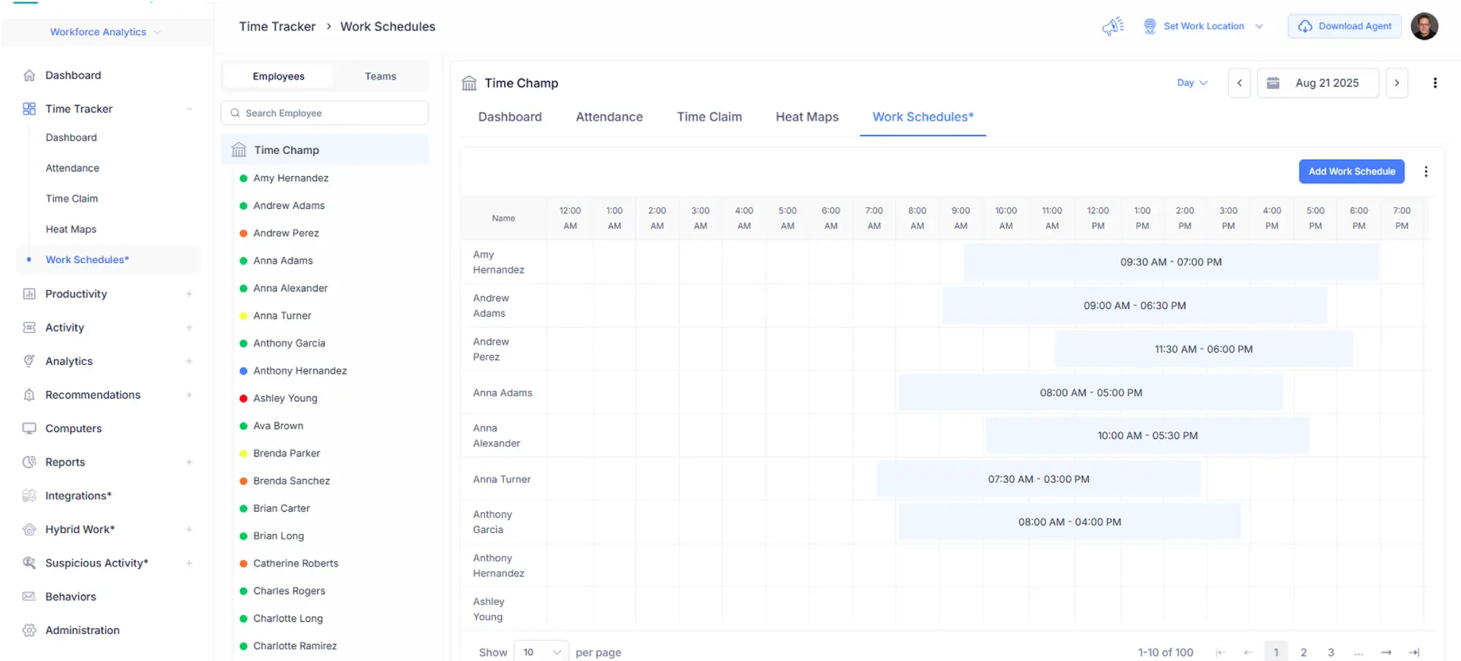1461x661 pixels.
Task: Jump to the last page icon
Action: coord(1414,652)
